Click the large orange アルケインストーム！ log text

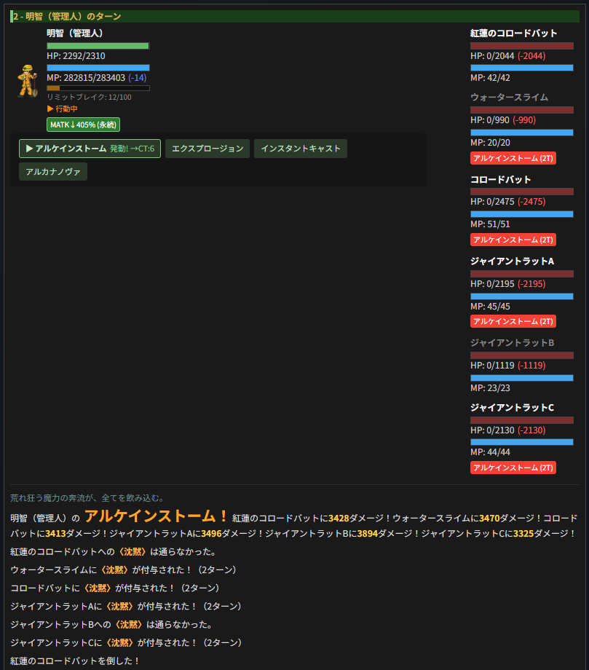coord(156,516)
